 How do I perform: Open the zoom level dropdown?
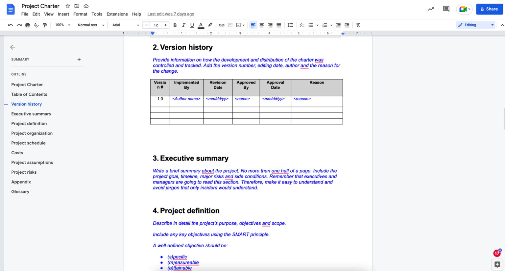(x=62, y=25)
